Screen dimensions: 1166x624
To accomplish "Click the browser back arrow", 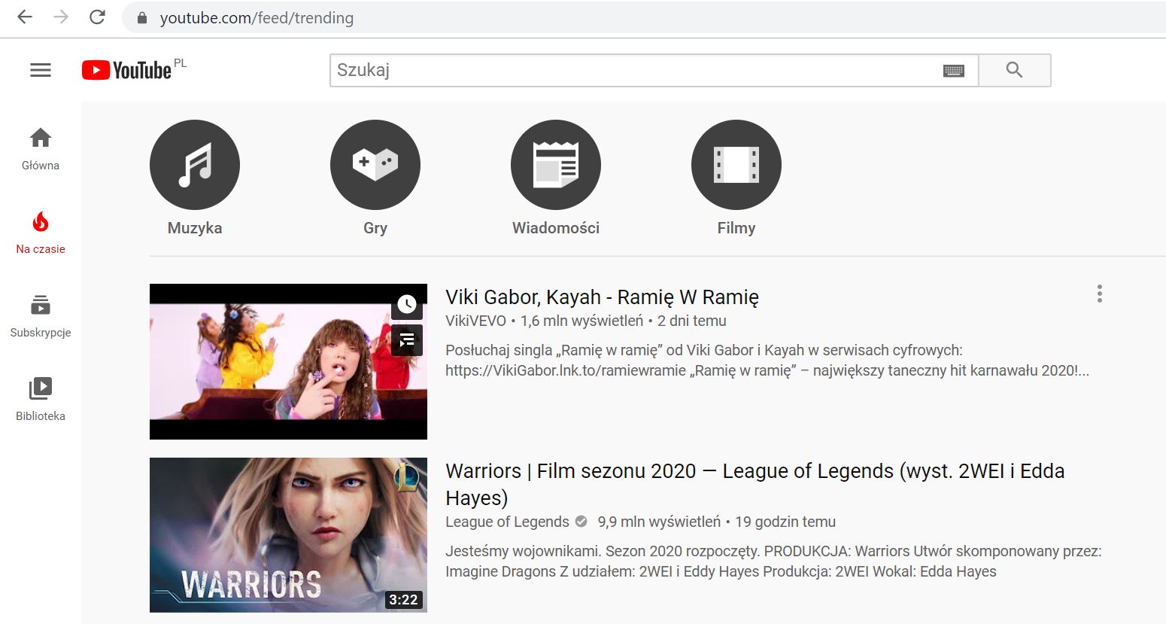I will click(25, 17).
